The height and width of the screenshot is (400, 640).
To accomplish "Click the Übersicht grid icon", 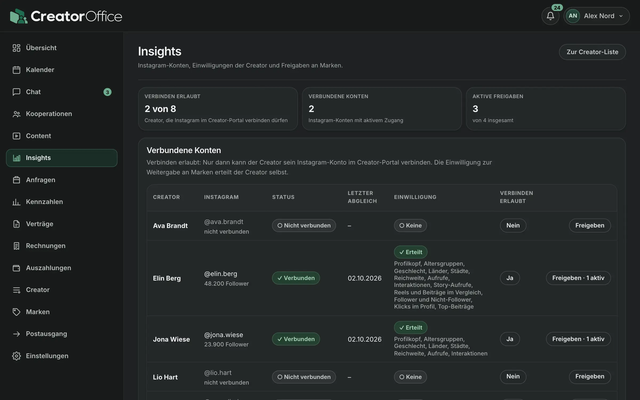I will (x=17, y=48).
